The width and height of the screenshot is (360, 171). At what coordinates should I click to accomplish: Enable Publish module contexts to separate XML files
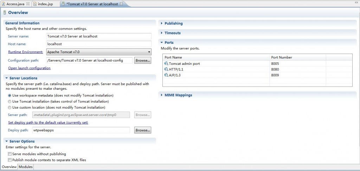coord(9,160)
